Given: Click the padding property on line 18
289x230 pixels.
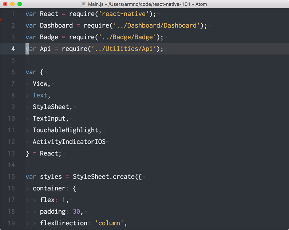Looking at the screenshot, I should click(53, 211).
